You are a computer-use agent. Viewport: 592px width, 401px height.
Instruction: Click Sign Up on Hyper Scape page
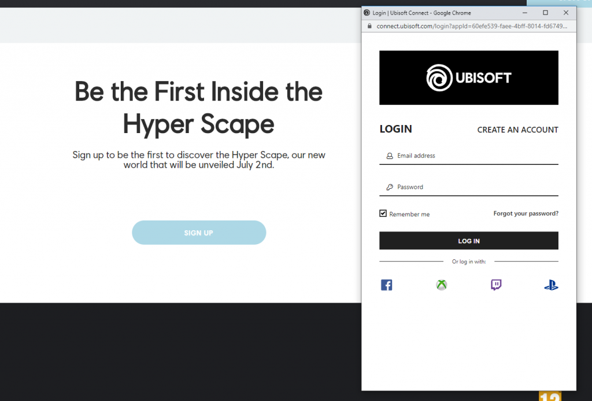[199, 233]
